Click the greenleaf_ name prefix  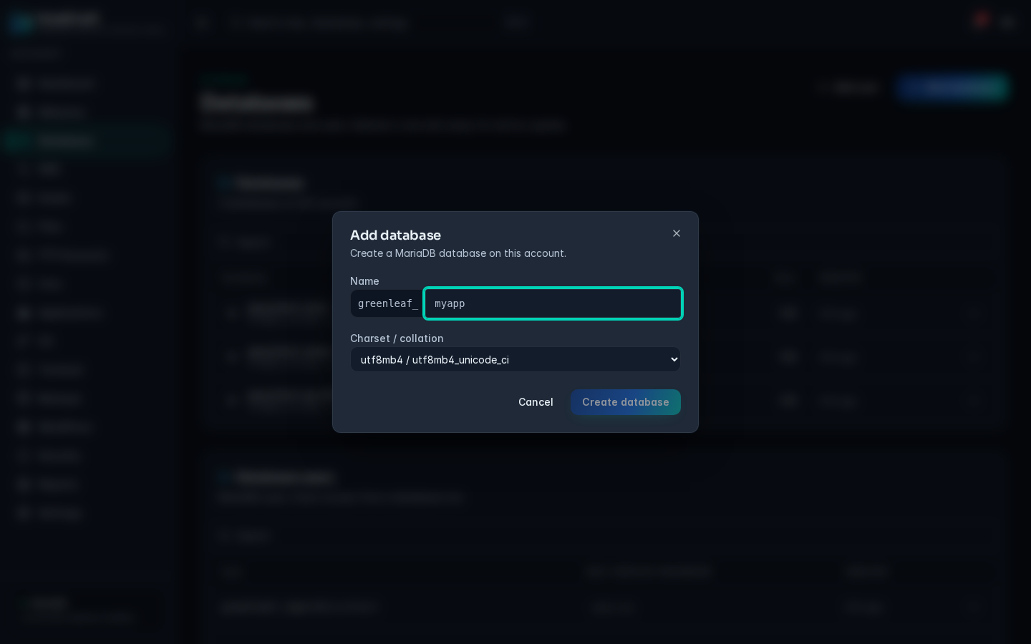[x=387, y=303]
